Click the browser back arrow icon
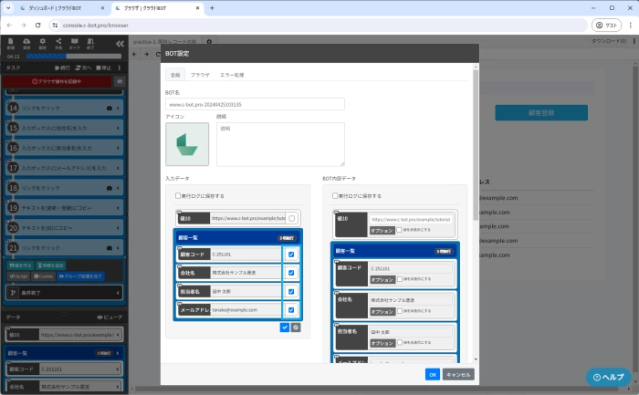This screenshot has height=395, width=639. pyautogui.click(x=9, y=25)
